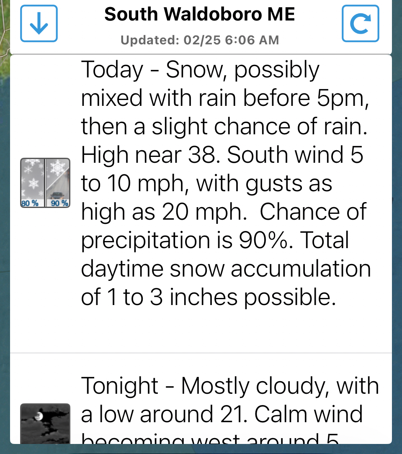402x454 pixels.
Task: Tap the "90 %" precipitation label
Action: (x=59, y=203)
